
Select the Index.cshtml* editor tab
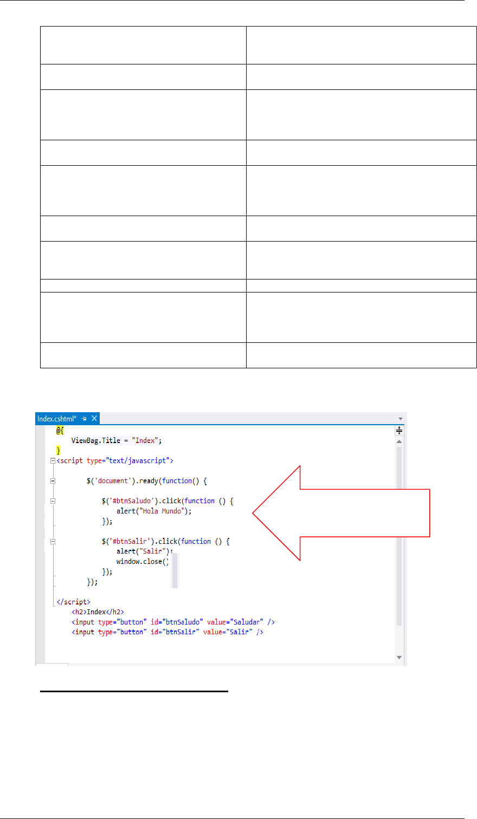click(67, 418)
